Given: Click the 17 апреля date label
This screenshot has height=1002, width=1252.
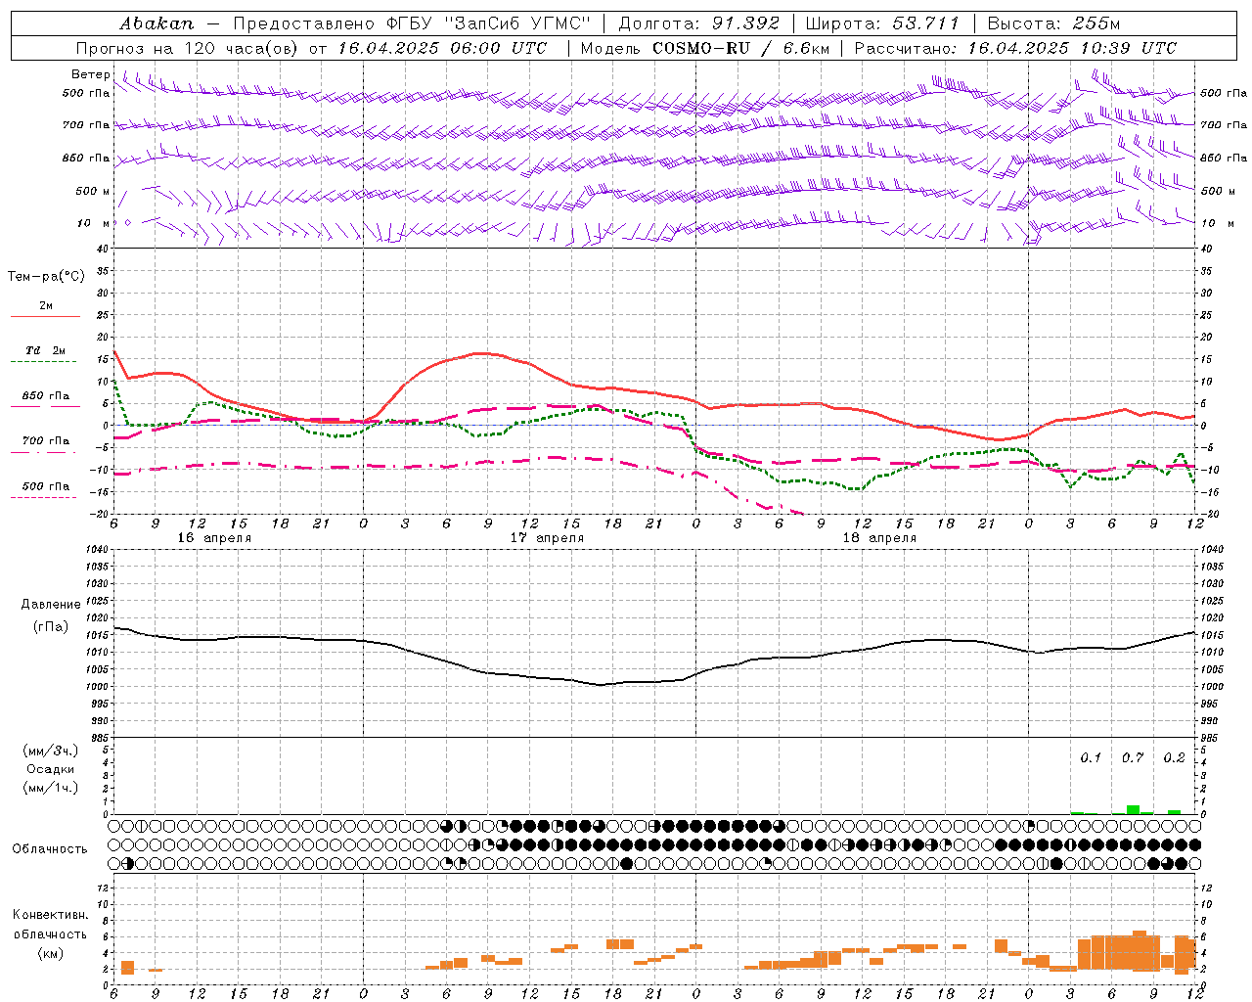Looking at the screenshot, I should 547,538.
